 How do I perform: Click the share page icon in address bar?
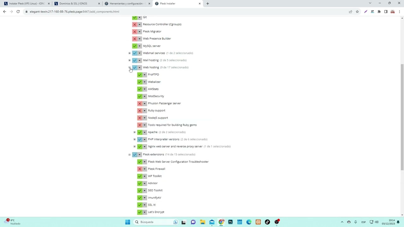pos(350,12)
